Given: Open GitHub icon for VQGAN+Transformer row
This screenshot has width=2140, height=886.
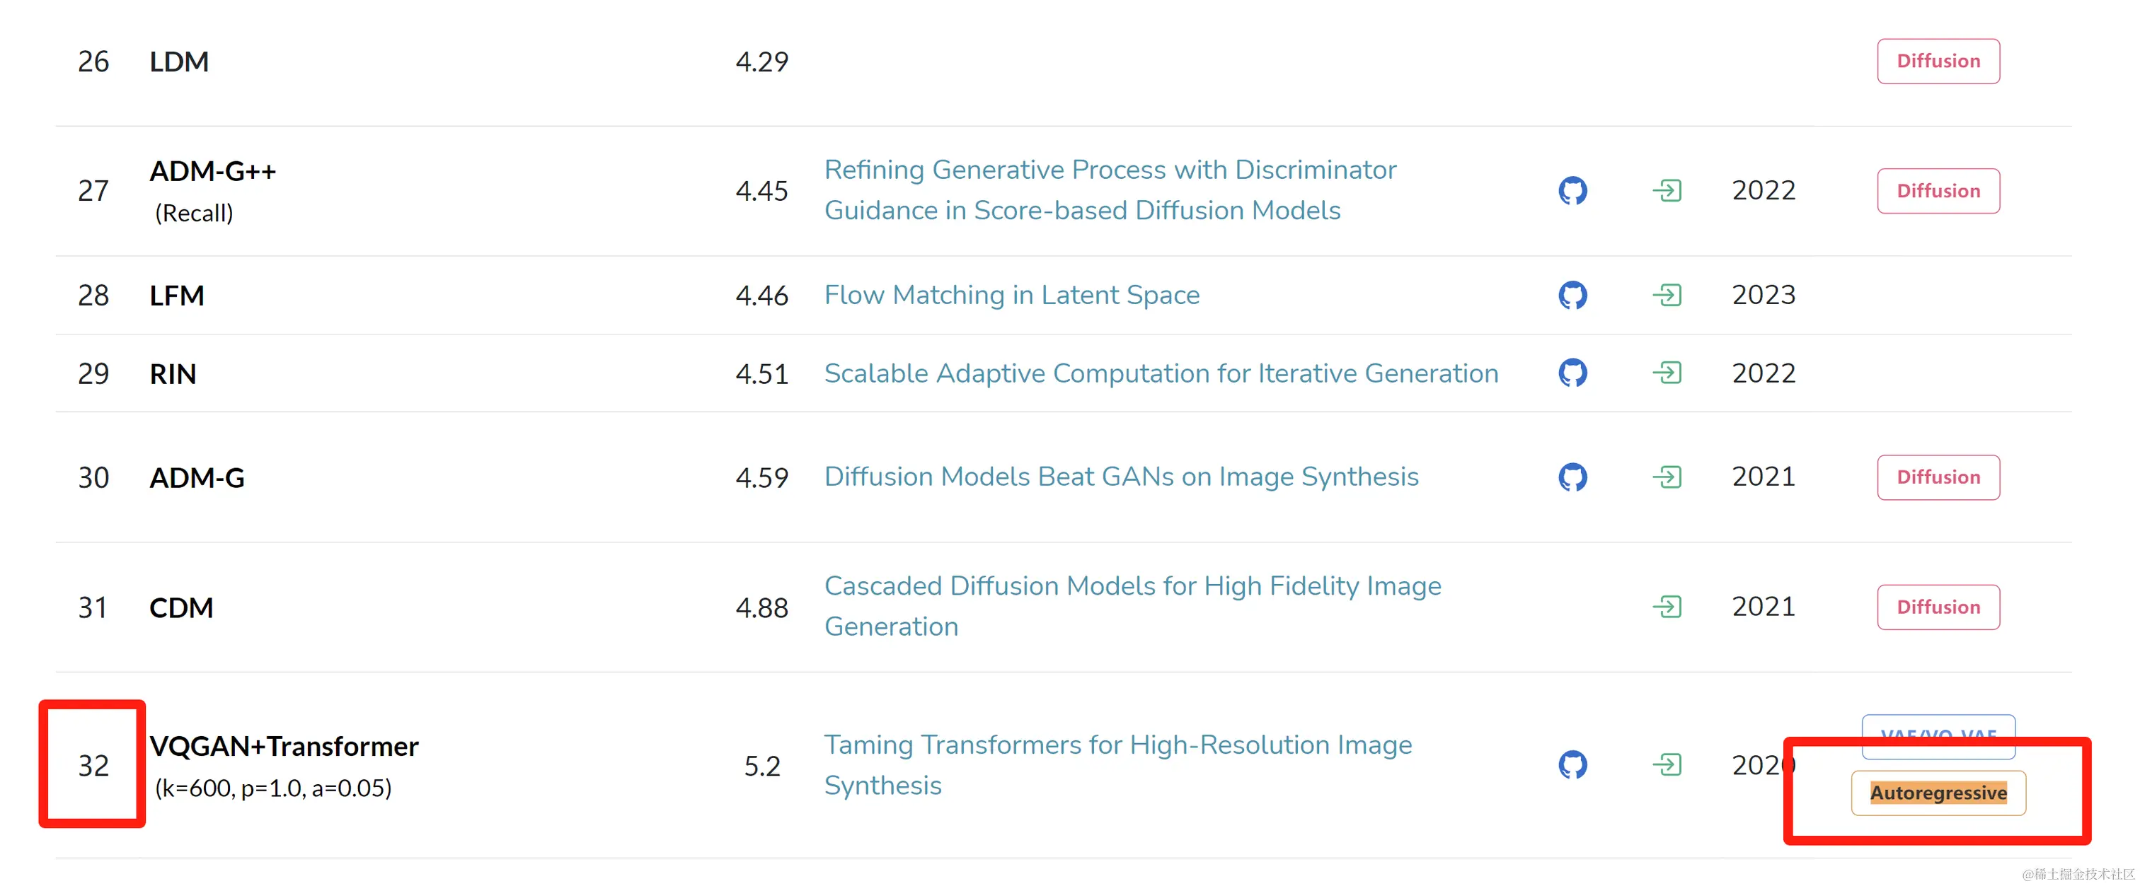Looking at the screenshot, I should tap(1572, 764).
